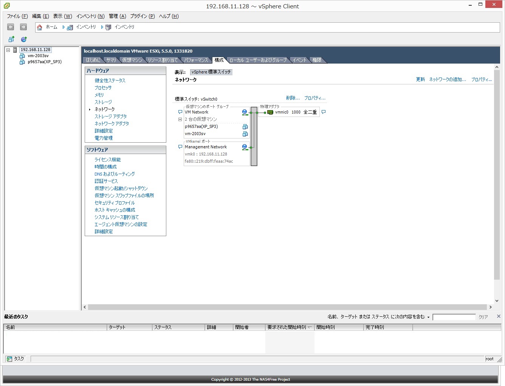Click the vmnic0 physical adapter icon
This screenshot has height=386, width=505.
click(270, 112)
